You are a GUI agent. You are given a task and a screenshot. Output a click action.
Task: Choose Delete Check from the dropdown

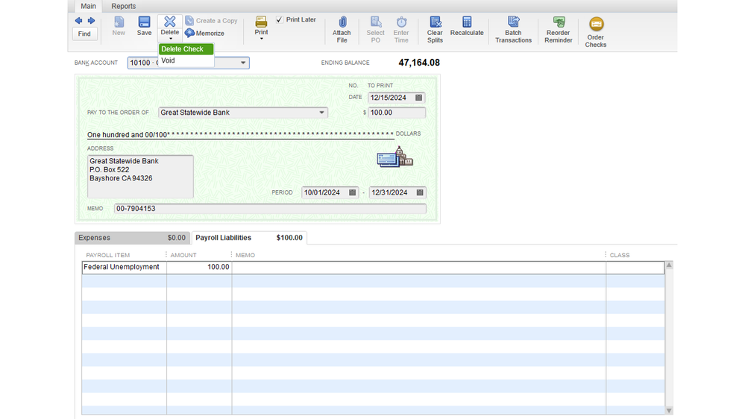(x=186, y=49)
